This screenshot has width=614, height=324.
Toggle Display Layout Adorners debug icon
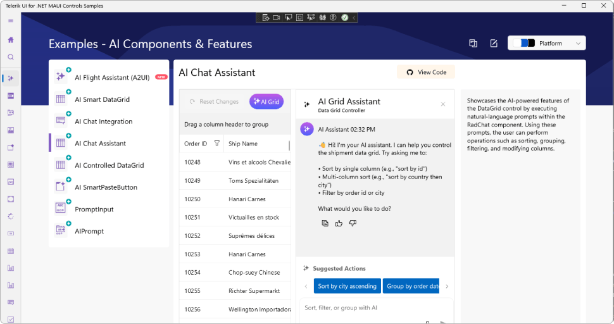click(x=299, y=18)
